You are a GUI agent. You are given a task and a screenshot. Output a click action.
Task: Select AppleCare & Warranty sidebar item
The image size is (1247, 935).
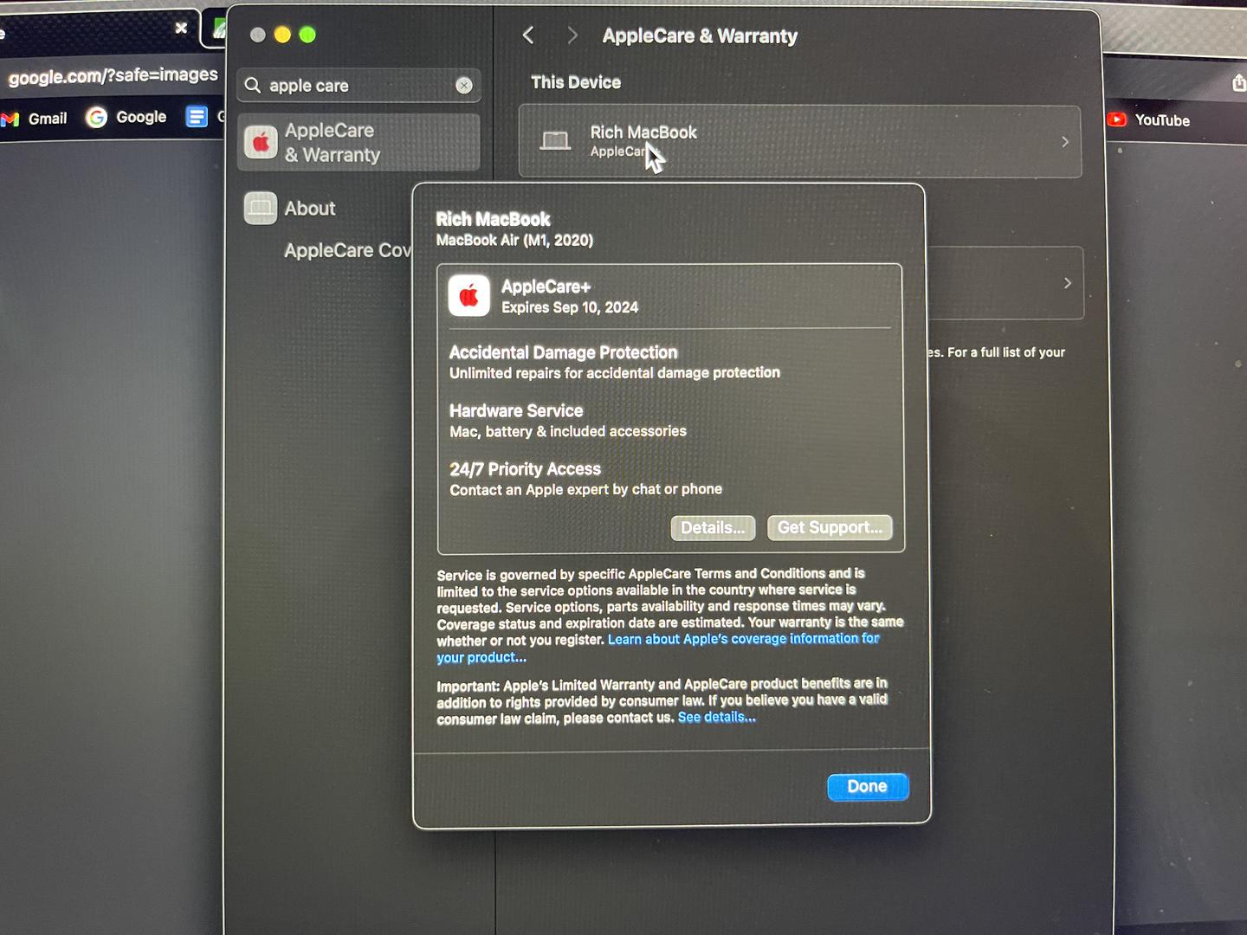(359, 142)
